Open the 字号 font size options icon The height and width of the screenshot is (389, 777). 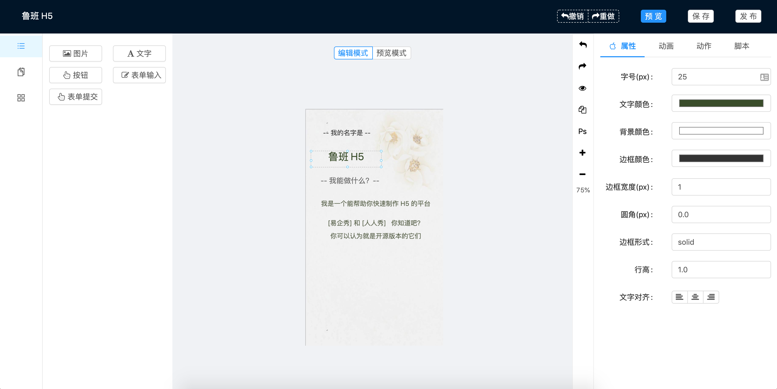click(x=764, y=77)
